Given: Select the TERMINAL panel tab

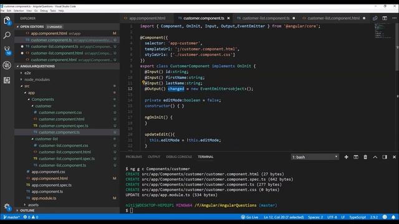Looking at the screenshot, I should [206, 157].
